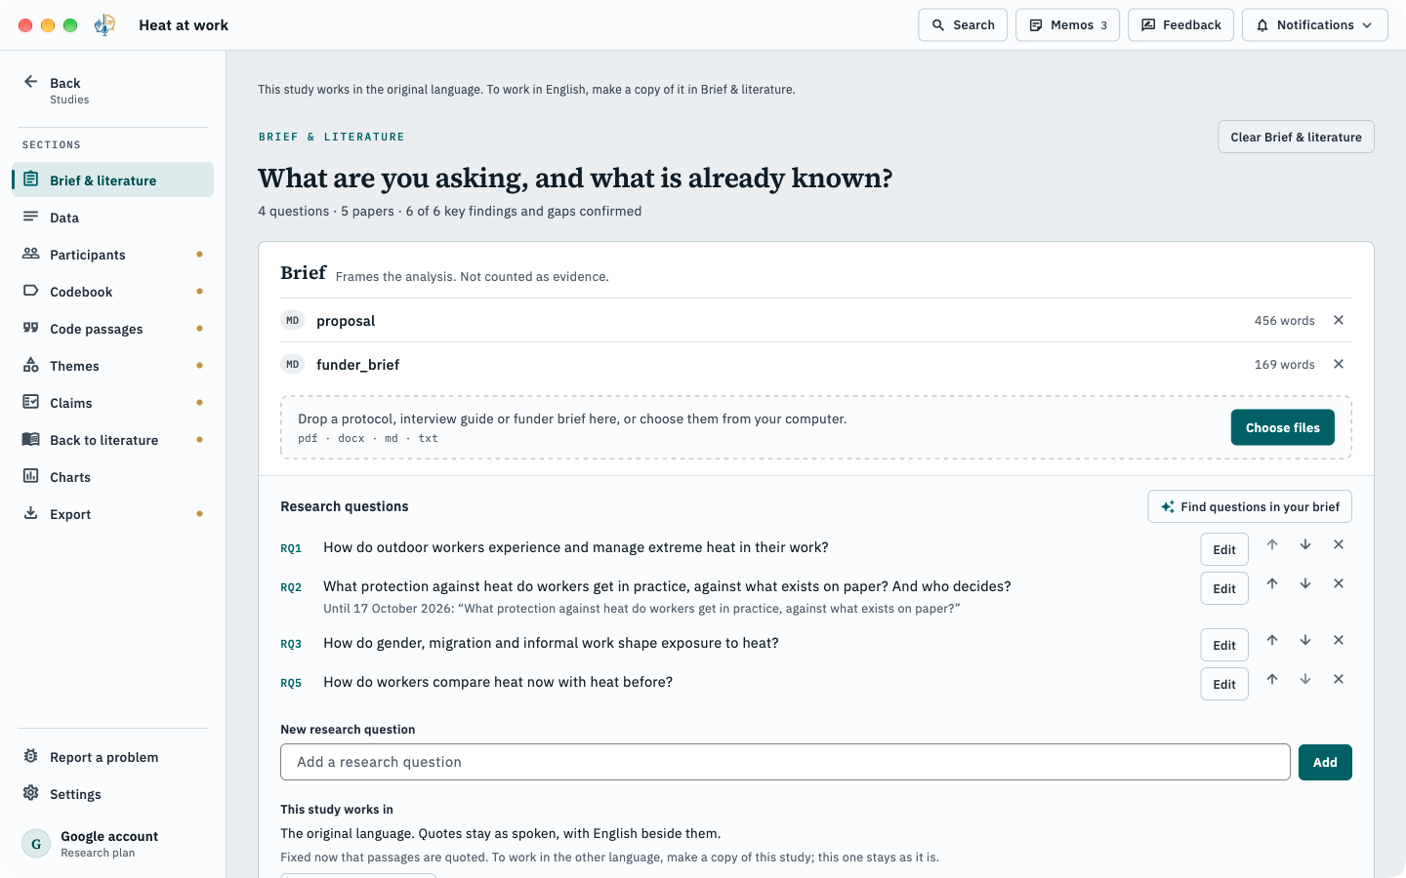Move RQ2 up

(1272, 583)
